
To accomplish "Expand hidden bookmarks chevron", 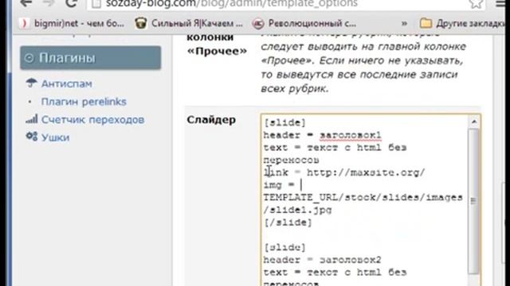I will click(x=404, y=23).
